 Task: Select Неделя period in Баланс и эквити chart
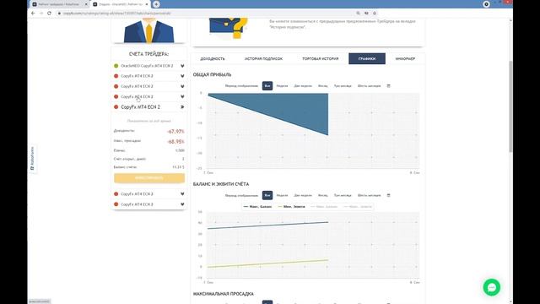point(282,195)
